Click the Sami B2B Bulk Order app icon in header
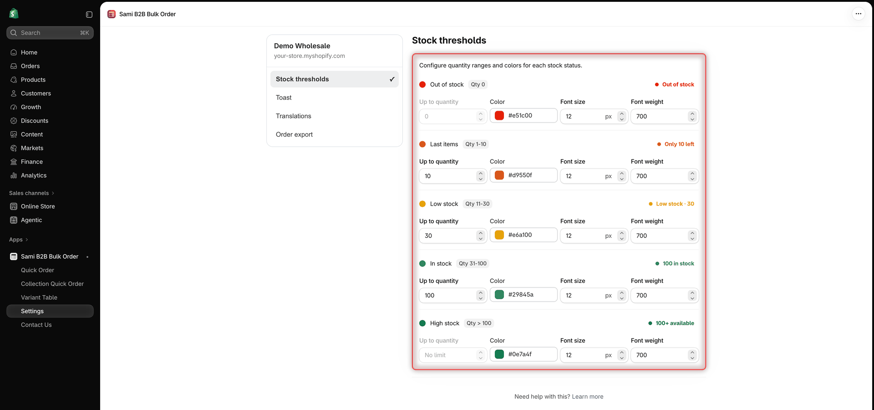The image size is (874, 410). (112, 14)
